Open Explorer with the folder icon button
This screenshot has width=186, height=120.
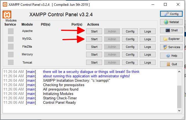(171, 39)
